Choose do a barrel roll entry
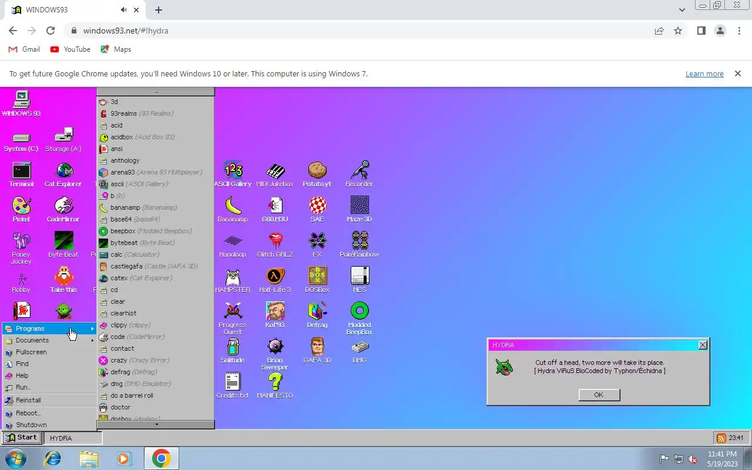 coord(156,395)
